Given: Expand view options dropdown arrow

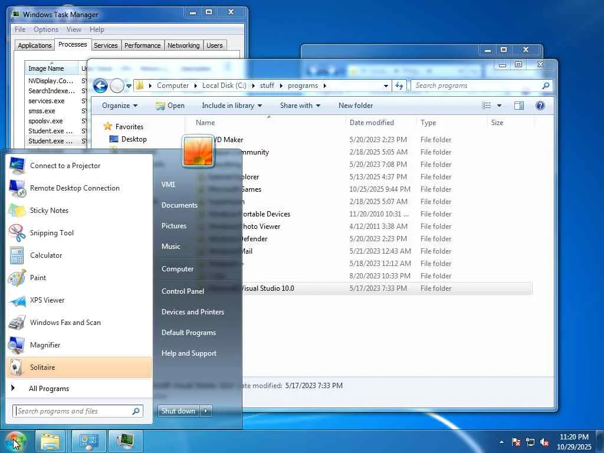Looking at the screenshot, I should pos(499,106).
